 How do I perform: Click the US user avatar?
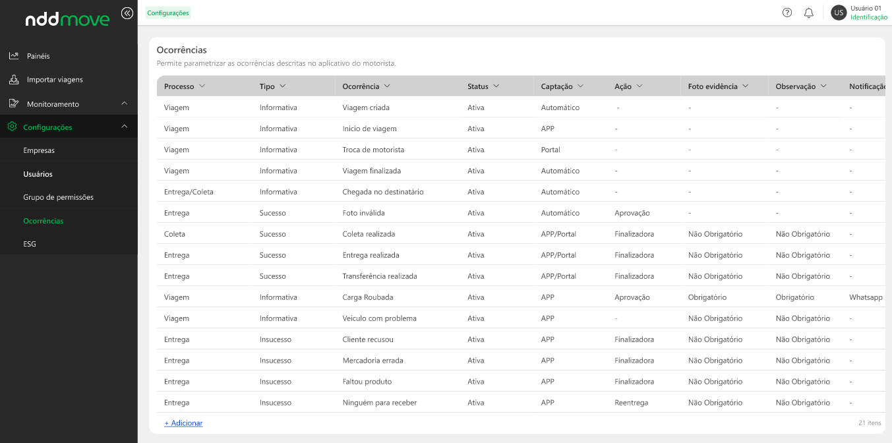point(839,13)
